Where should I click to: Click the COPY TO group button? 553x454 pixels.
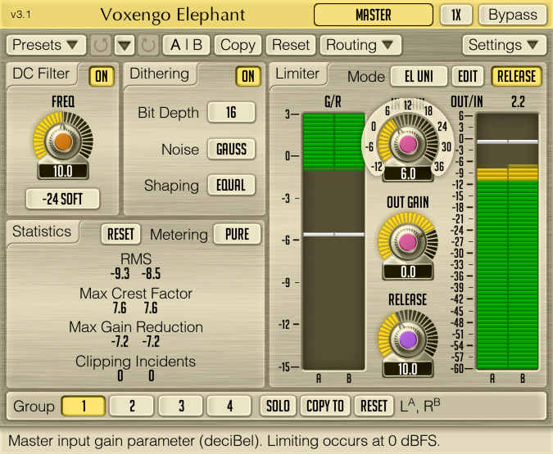pos(325,406)
